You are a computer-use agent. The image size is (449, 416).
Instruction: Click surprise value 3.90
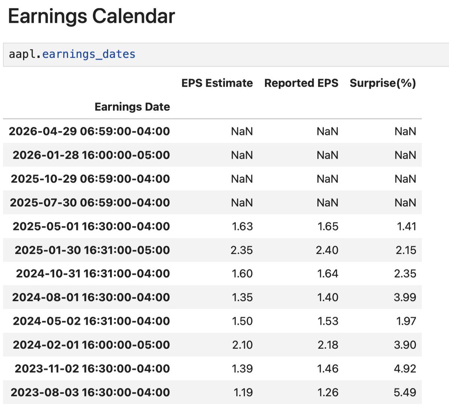(x=405, y=345)
